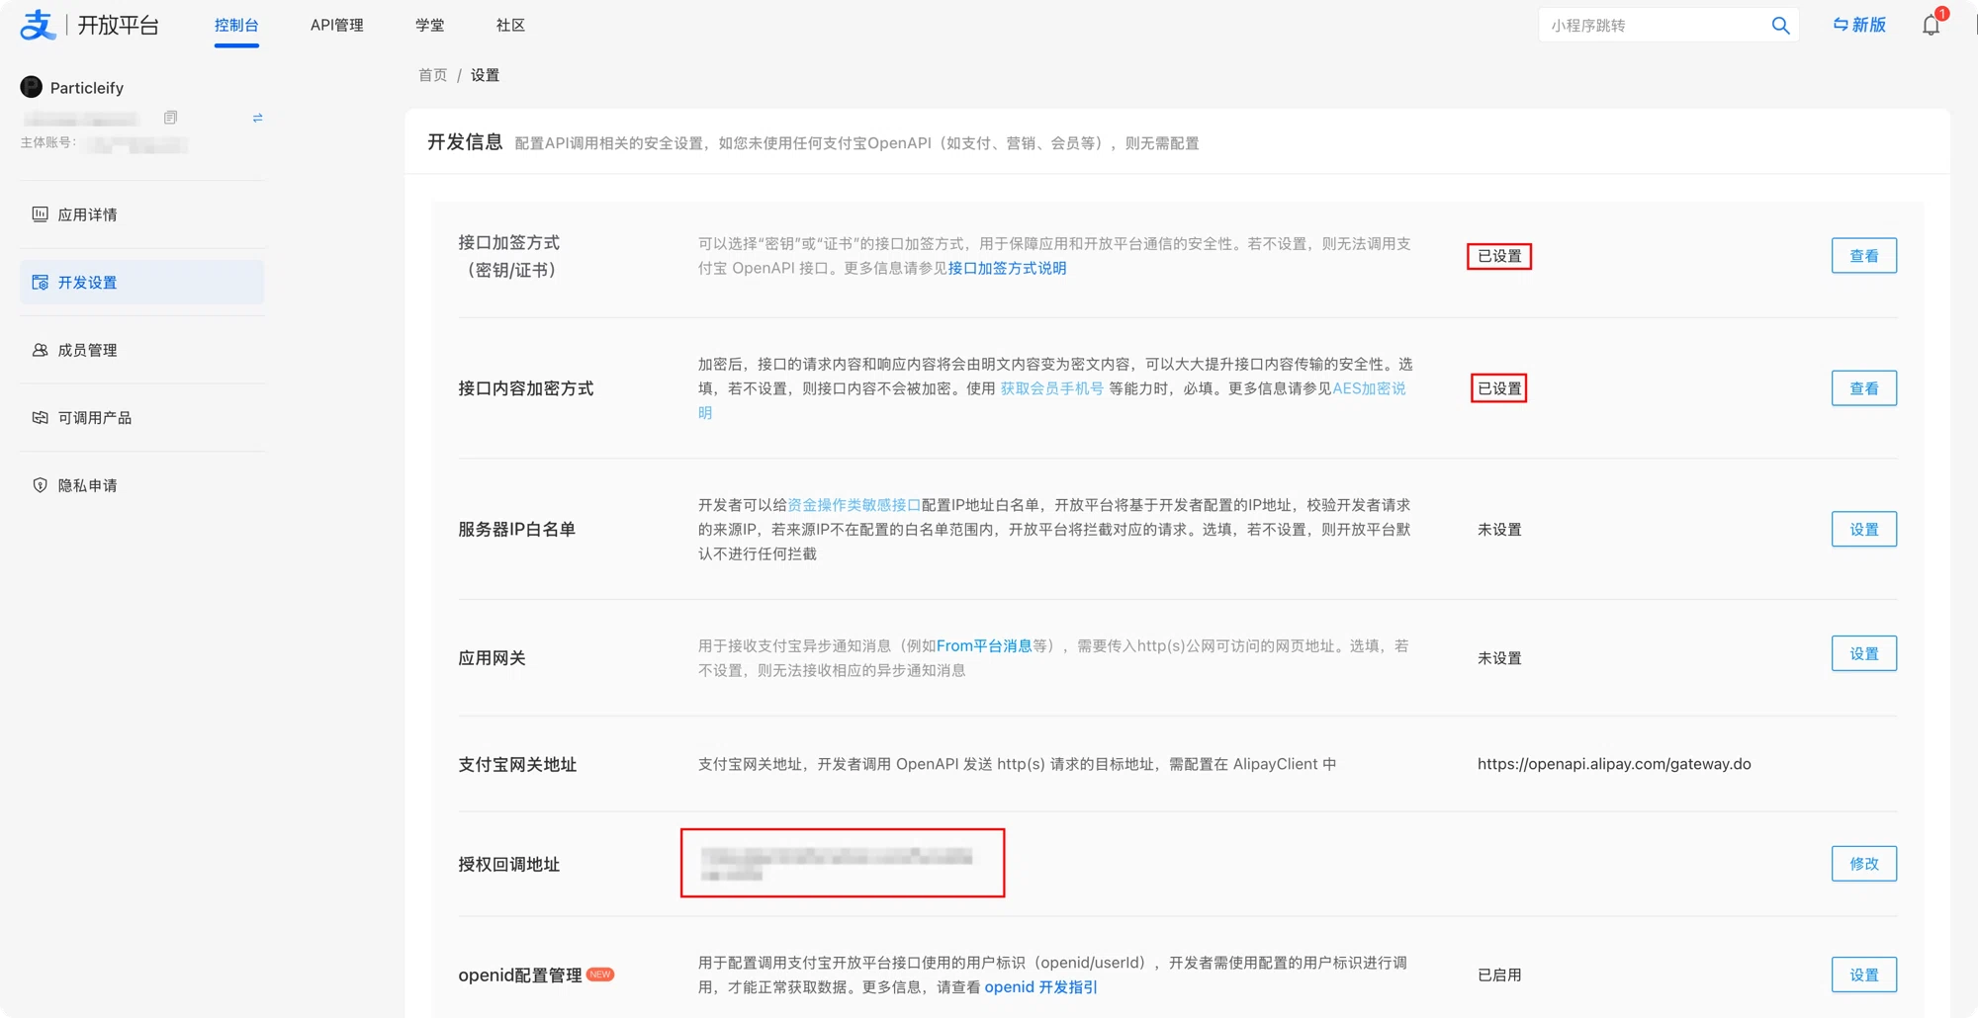Open the openid 开发指引 link
This screenshot has width=1978, height=1018.
pos(1040,987)
